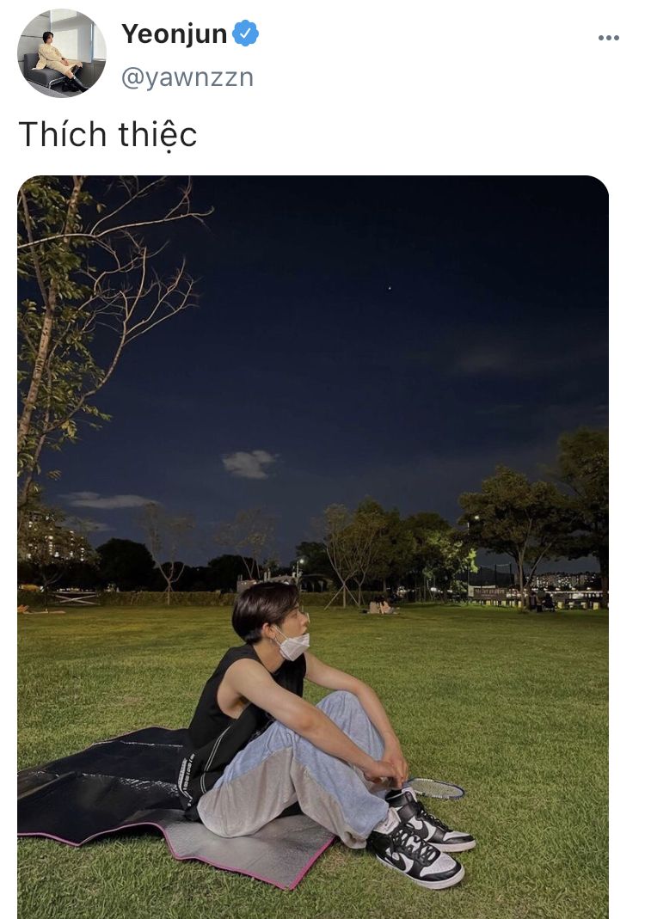Click the badminton racket on the grass
The height and width of the screenshot is (919, 645).
pos(436,788)
